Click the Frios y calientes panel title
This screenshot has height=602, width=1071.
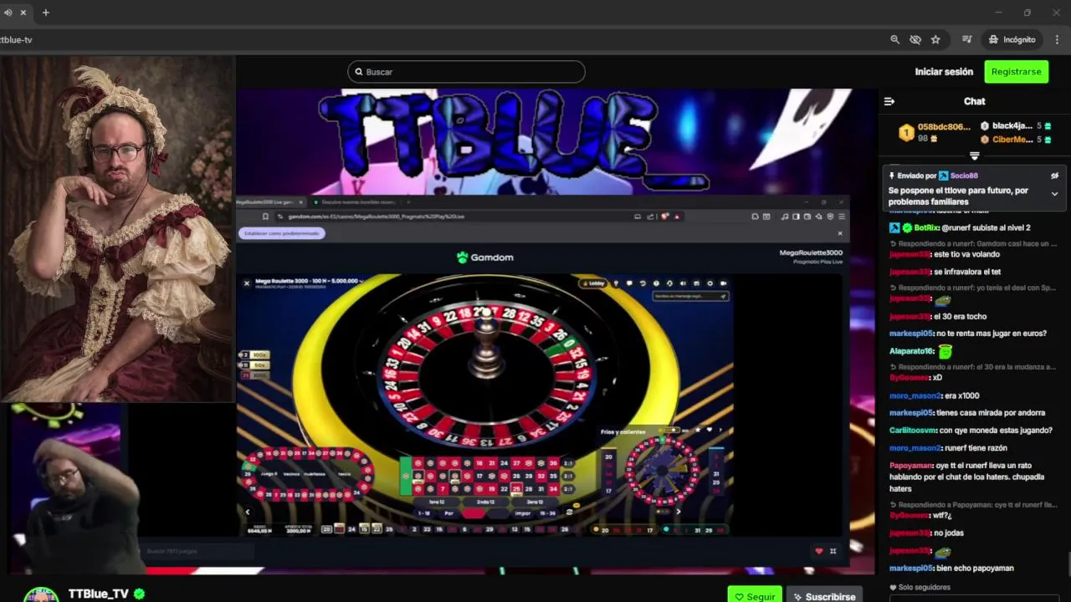(623, 432)
